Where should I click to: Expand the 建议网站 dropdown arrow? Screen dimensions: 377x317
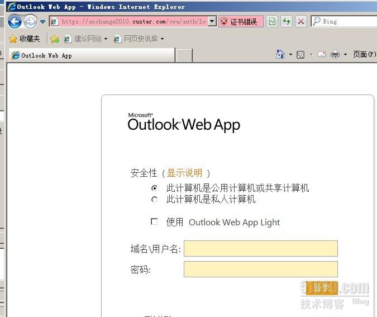(106, 39)
